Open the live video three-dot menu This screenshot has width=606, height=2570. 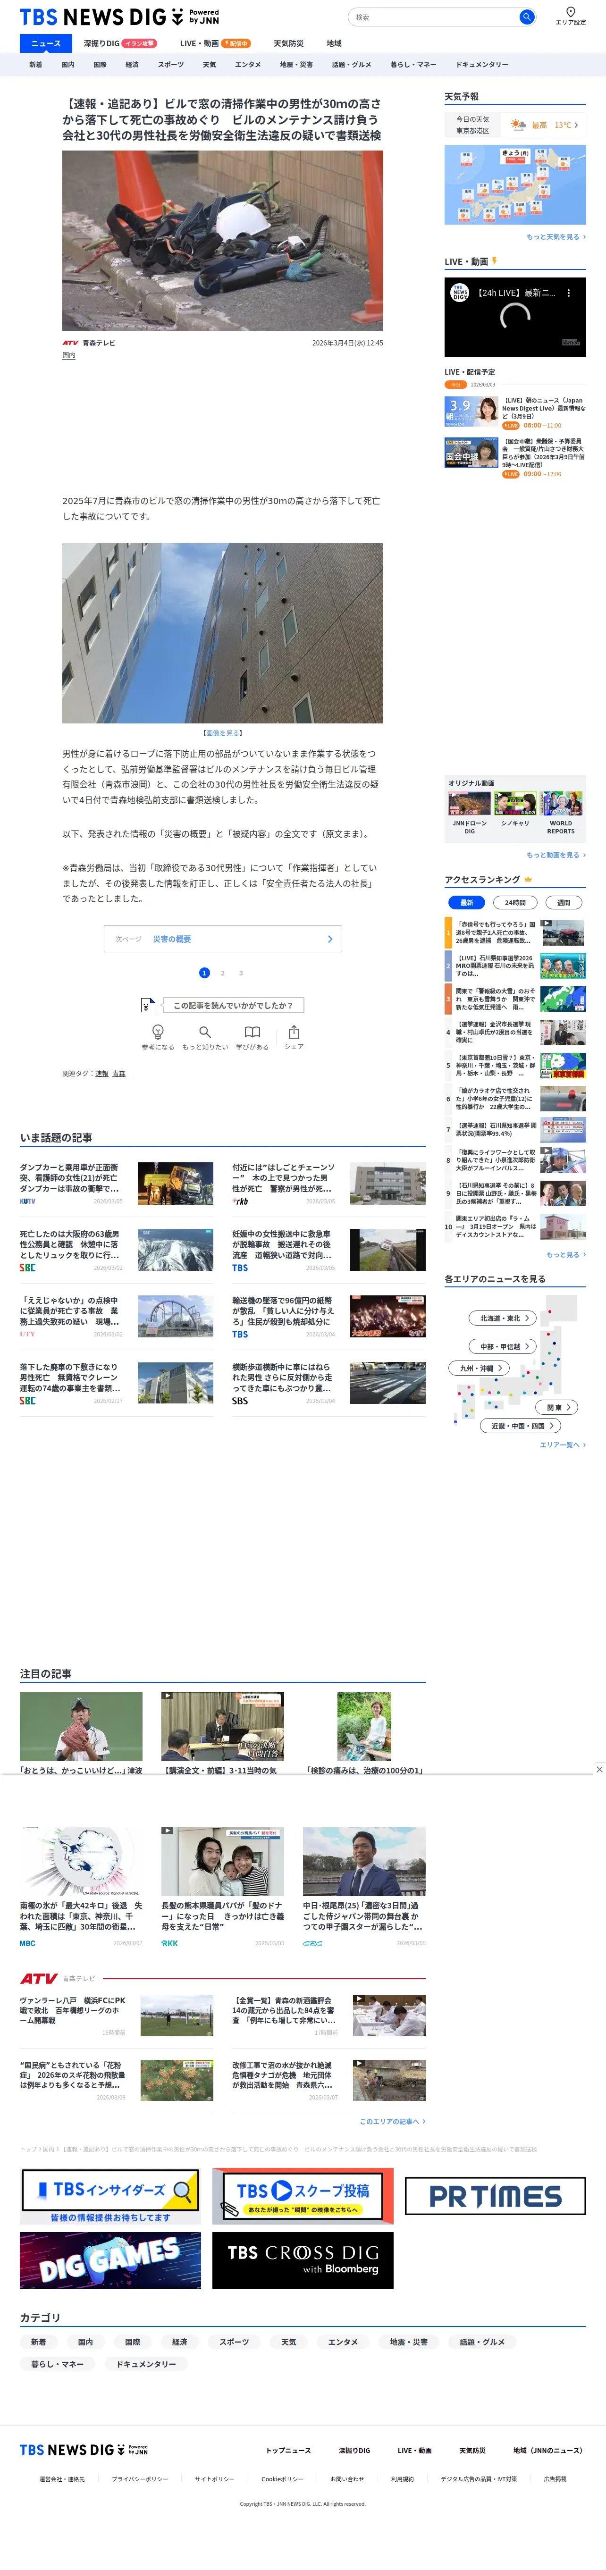569,294
